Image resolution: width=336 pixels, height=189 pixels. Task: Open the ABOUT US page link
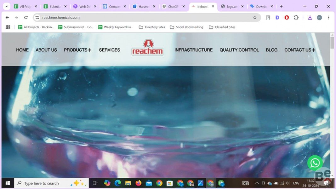(46, 50)
